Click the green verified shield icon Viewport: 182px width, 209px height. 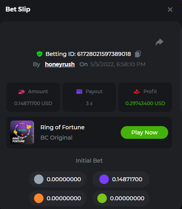coord(40,54)
